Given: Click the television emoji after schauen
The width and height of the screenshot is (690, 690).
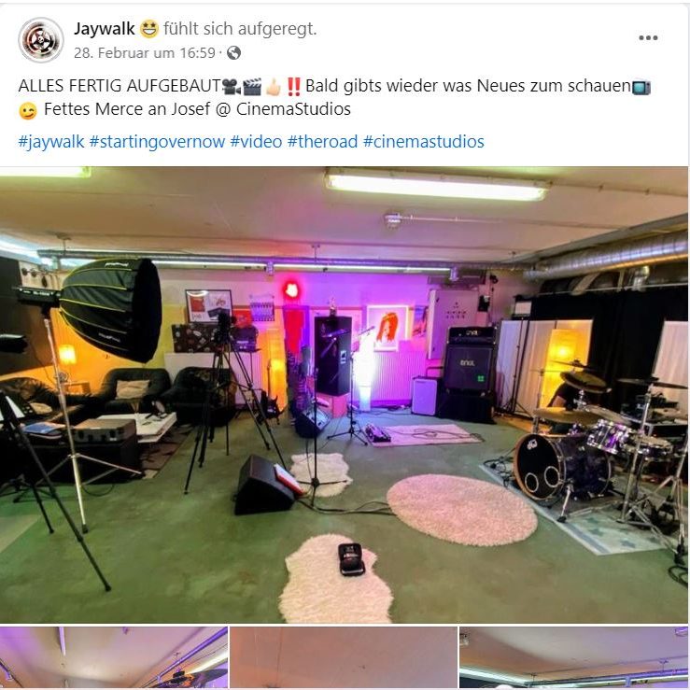Looking at the screenshot, I should coord(641,87).
